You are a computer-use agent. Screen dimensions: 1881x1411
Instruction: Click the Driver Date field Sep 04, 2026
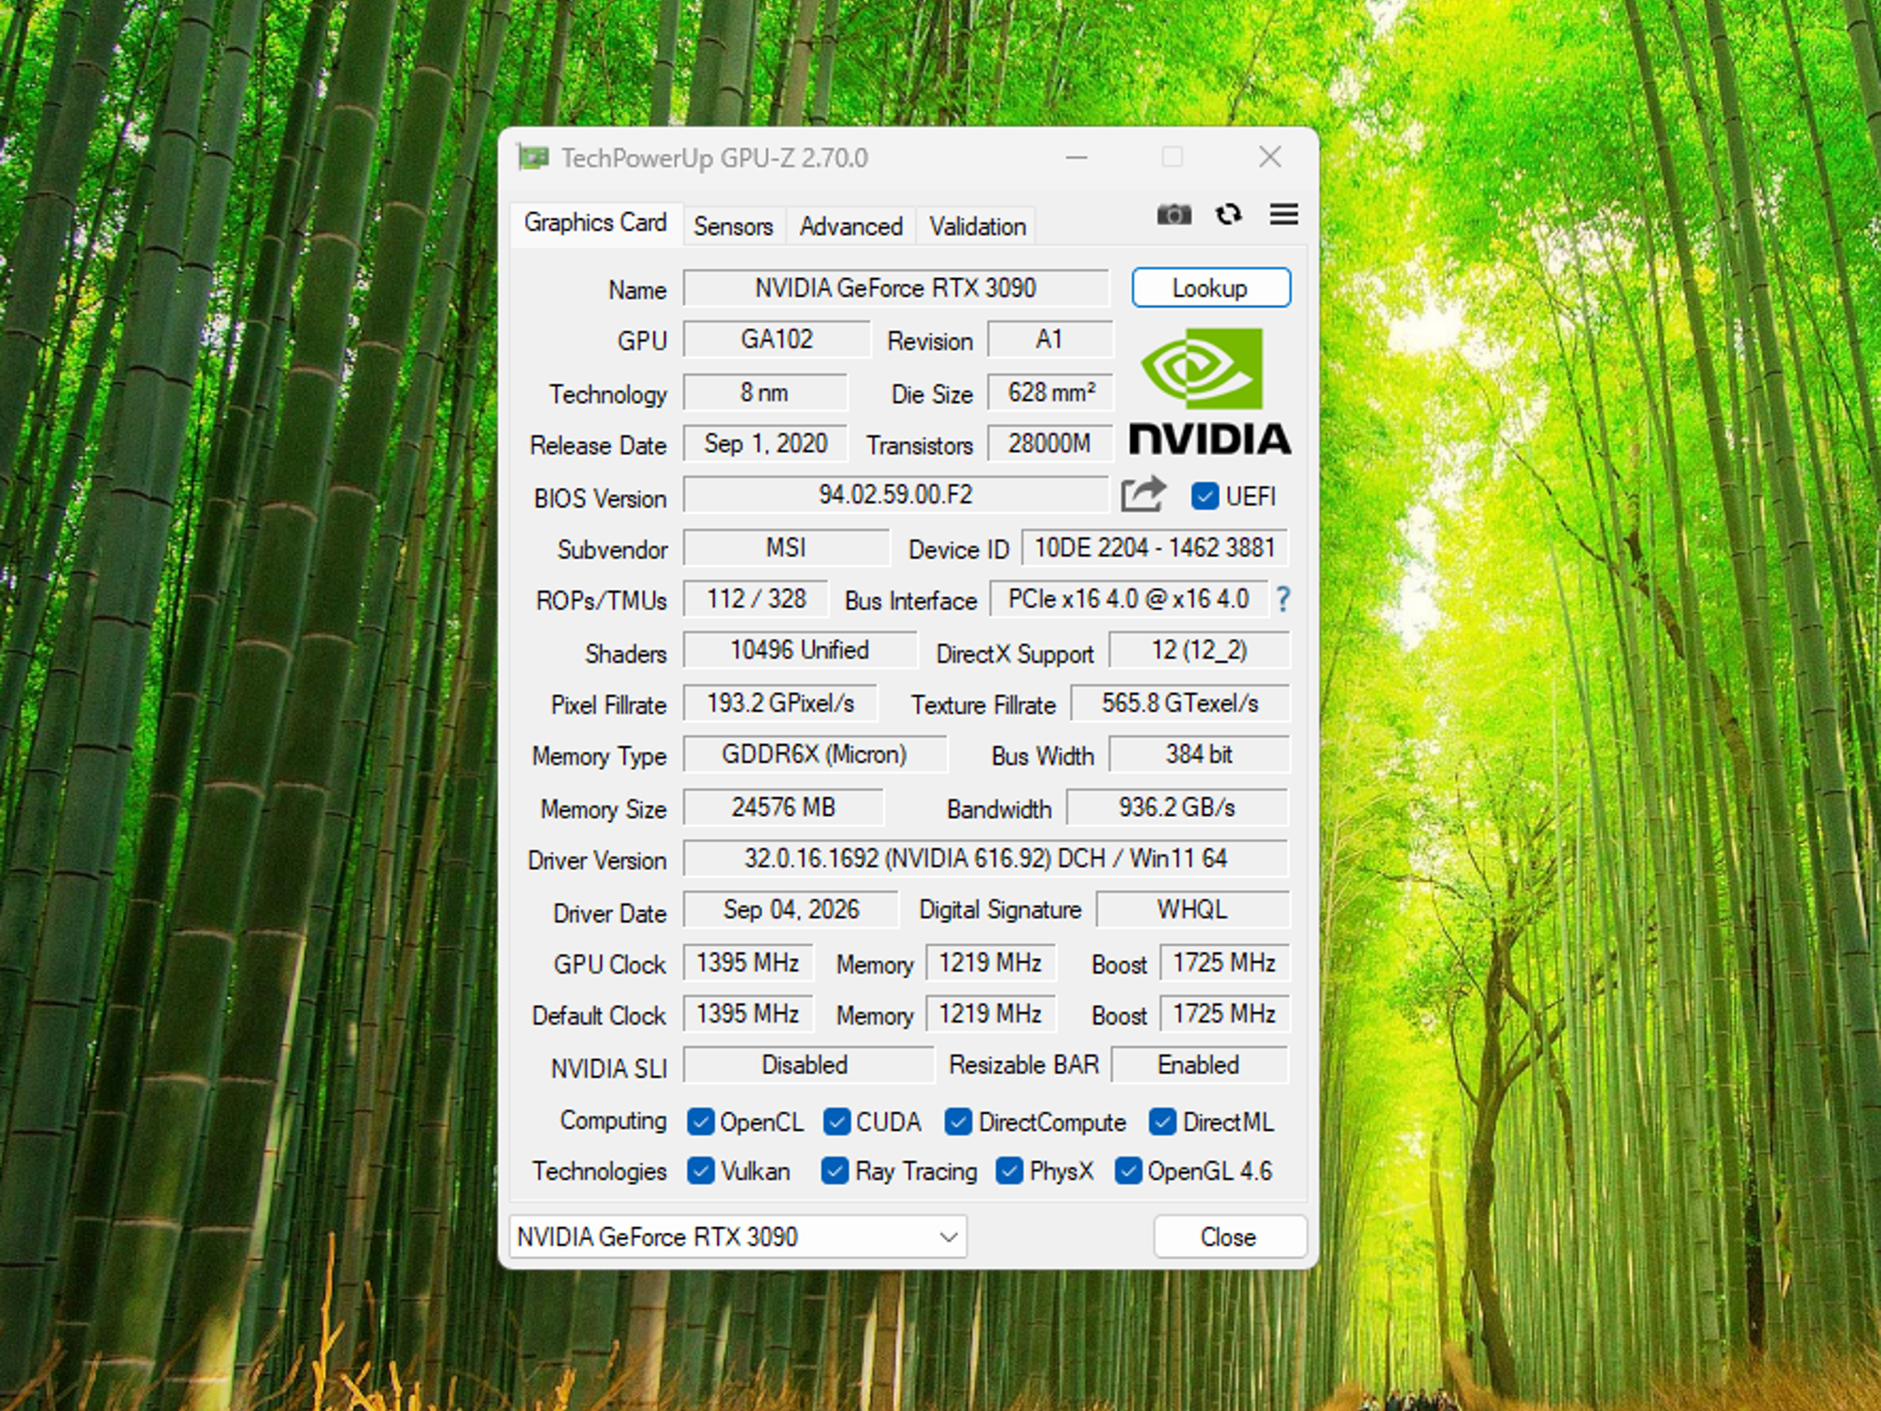tap(791, 909)
